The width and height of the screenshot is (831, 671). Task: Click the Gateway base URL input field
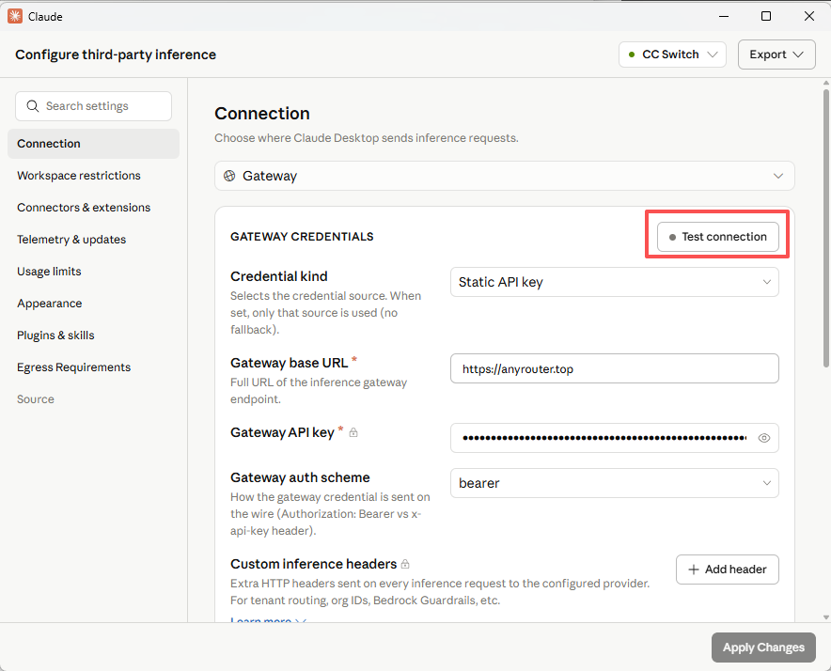(614, 368)
